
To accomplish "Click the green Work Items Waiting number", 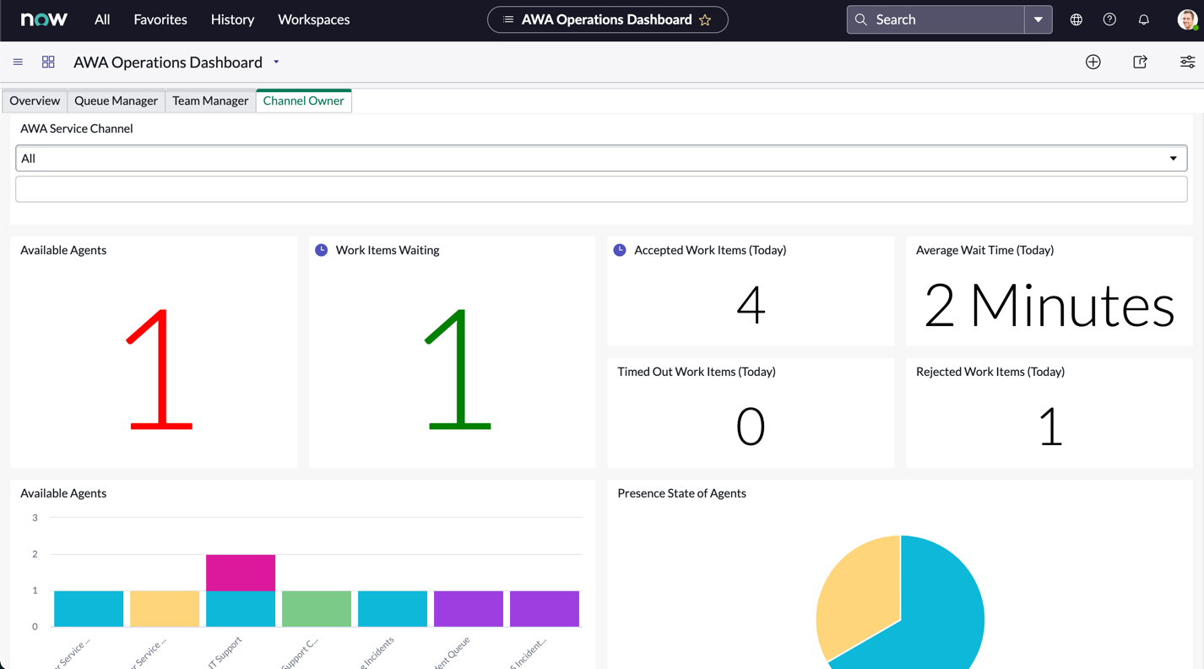I will coord(458,369).
